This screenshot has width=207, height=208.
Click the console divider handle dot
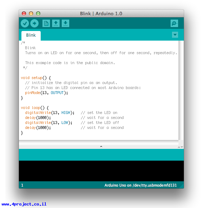[x=101, y=147]
